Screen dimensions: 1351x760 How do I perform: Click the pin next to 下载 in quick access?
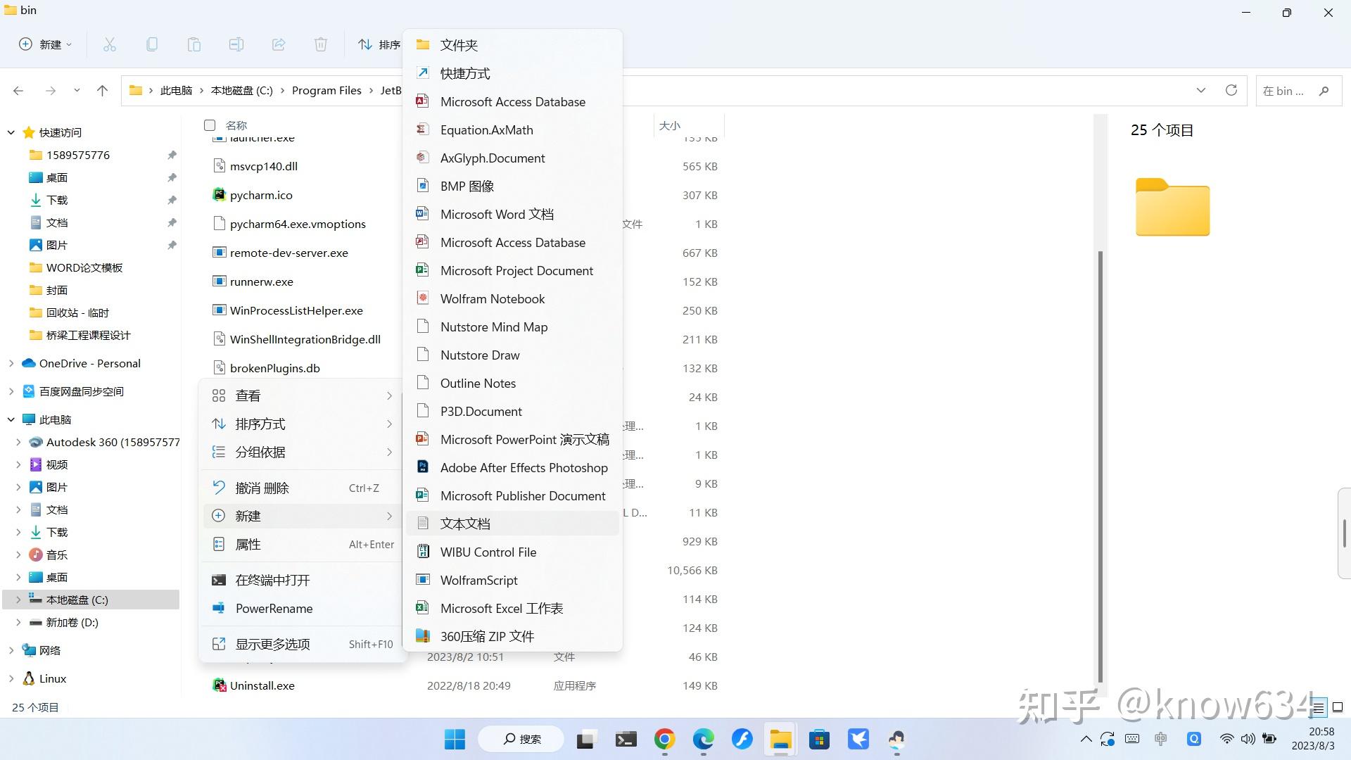(x=172, y=200)
